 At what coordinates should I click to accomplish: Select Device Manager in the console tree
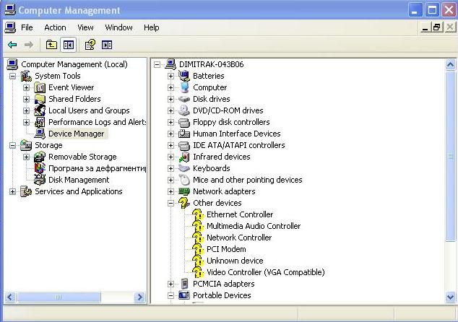pyautogui.click(x=76, y=134)
